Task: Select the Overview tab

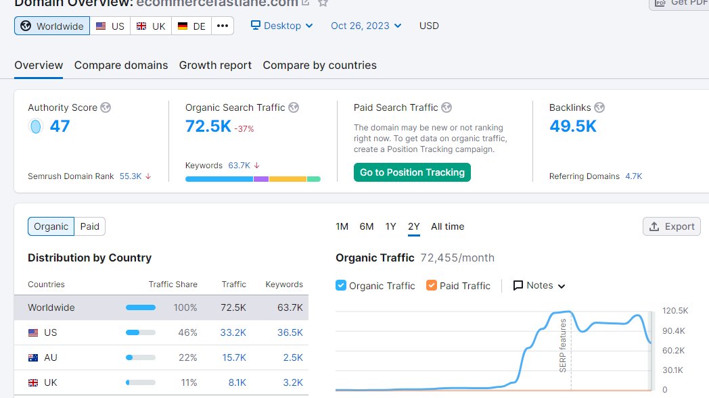Action: point(39,65)
